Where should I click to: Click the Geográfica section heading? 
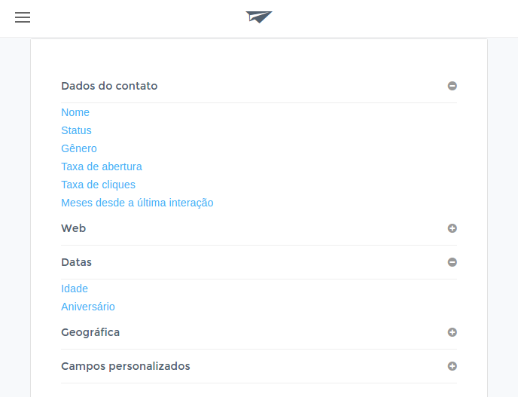tap(90, 332)
